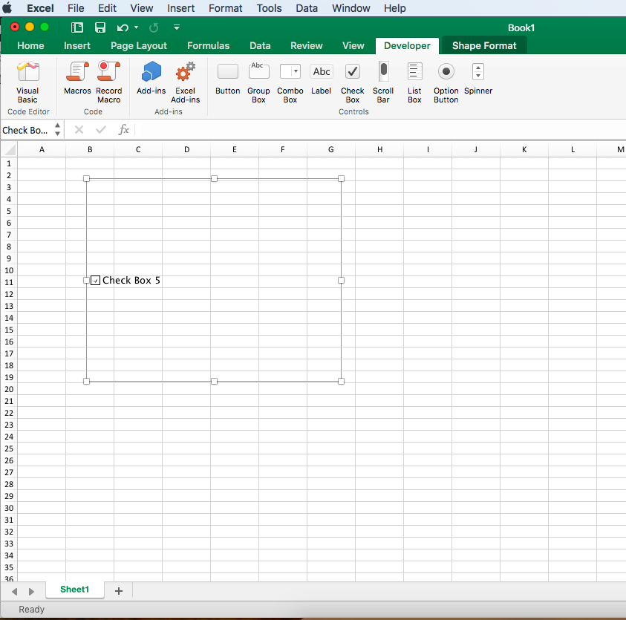Open the Excel application menu
626x620 pixels.
(x=40, y=8)
